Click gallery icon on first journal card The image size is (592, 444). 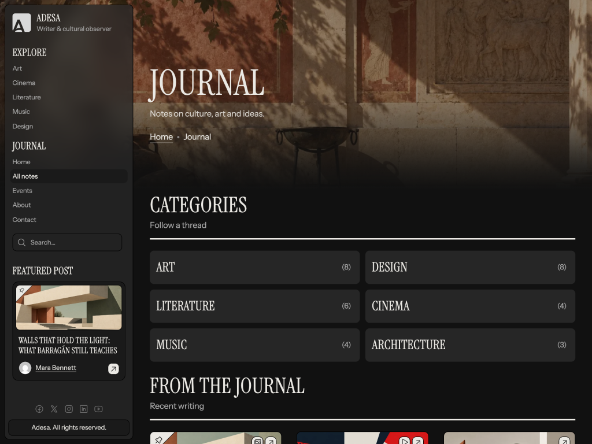[257, 441]
